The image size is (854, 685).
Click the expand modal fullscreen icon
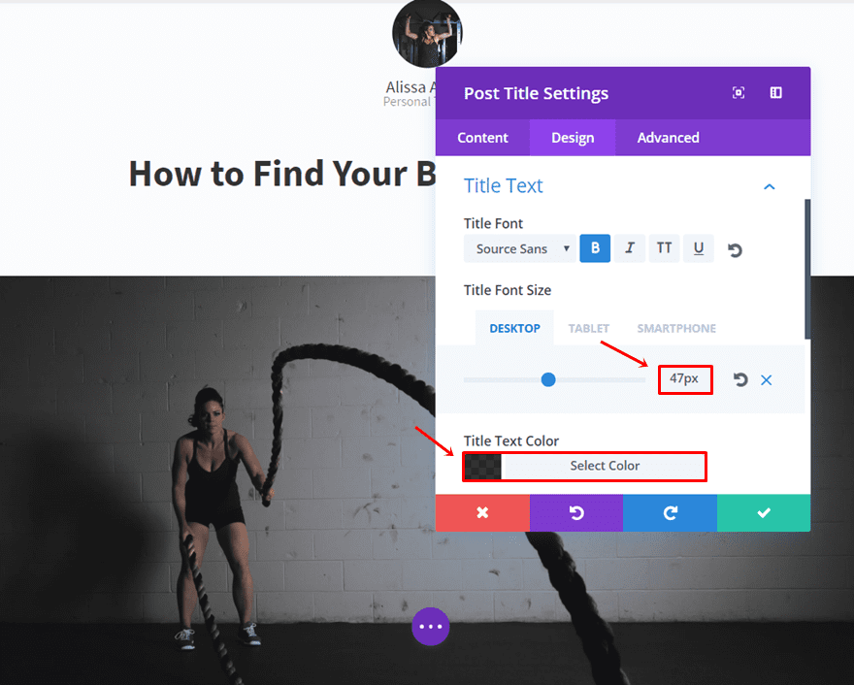(x=738, y=92)
